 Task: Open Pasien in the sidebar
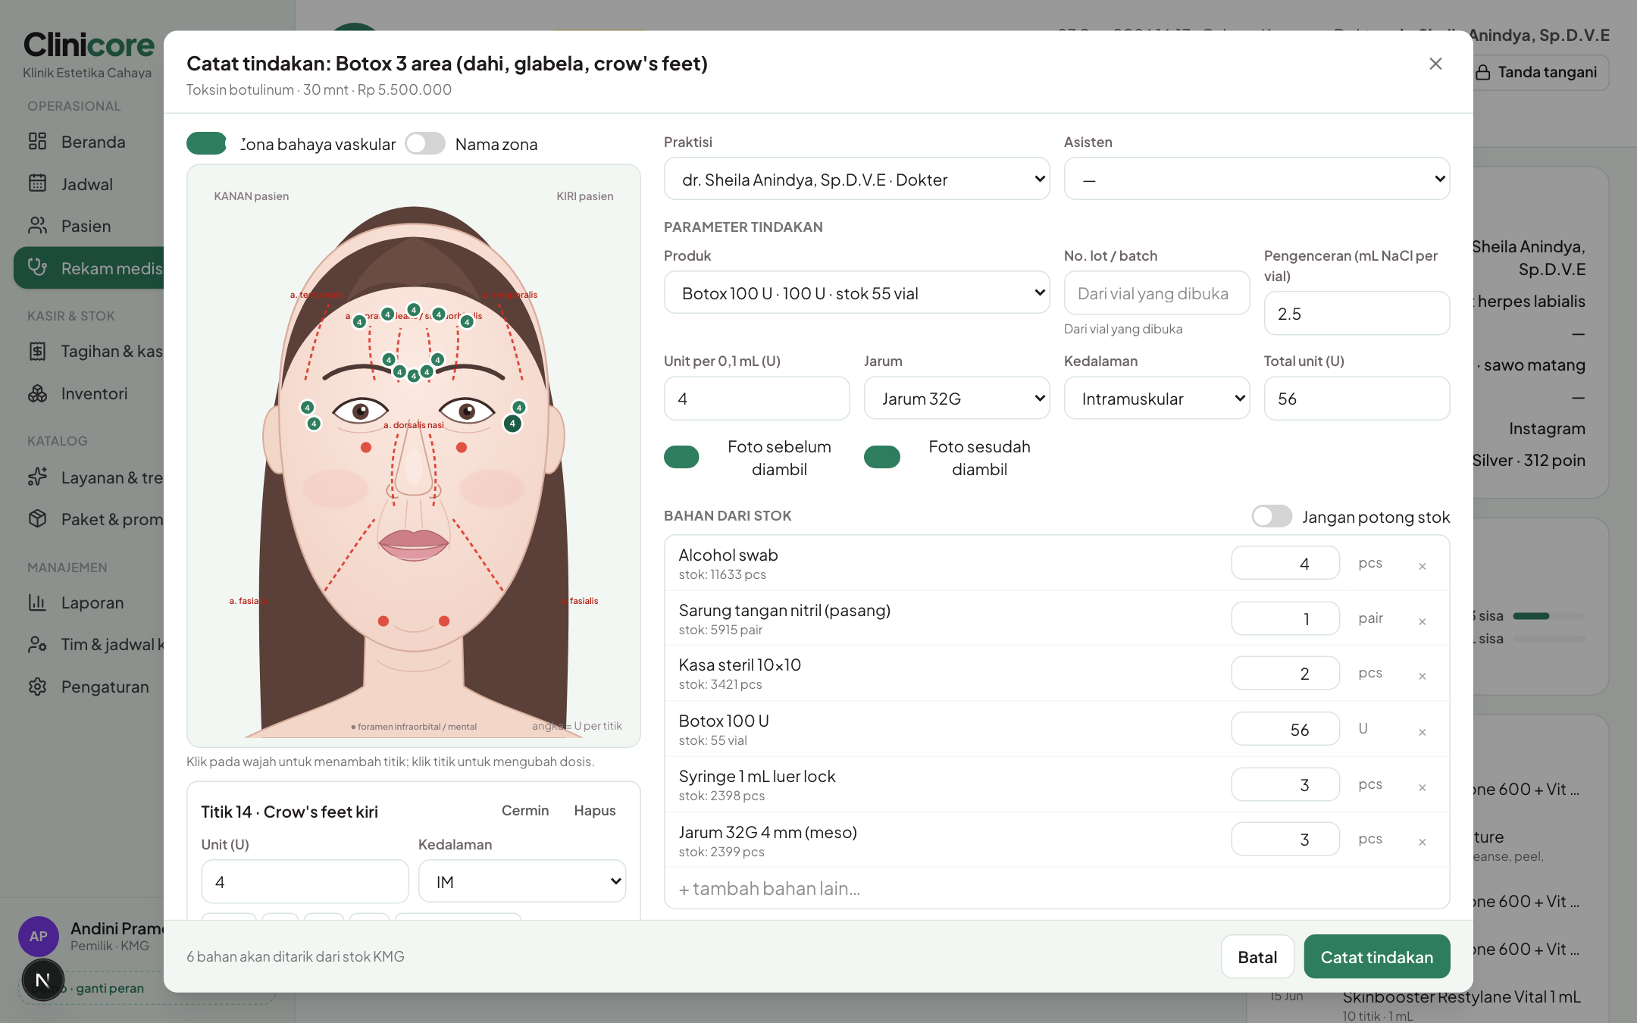(x=89, y=226)
